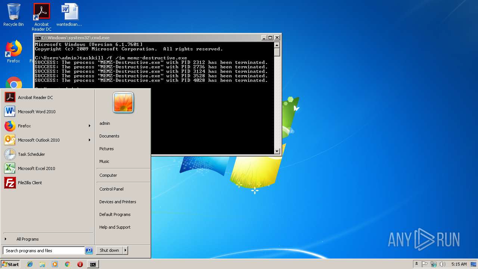This screenshot has height=269, width=478.
Task: Show hidden tray icons arrow
Action: (416, 264)
